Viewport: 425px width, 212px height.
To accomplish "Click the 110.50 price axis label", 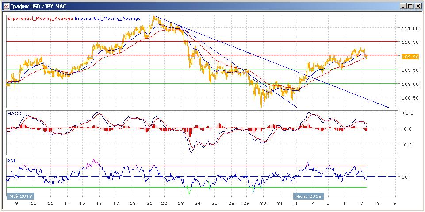I will click(410, 42).
